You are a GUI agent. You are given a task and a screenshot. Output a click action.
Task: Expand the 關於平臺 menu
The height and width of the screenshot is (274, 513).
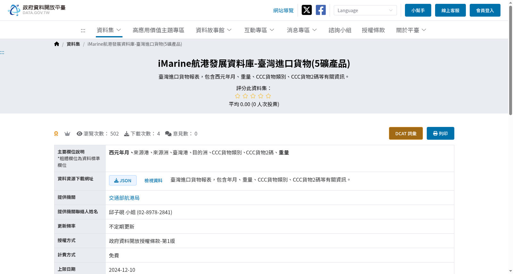coord(411,30)
